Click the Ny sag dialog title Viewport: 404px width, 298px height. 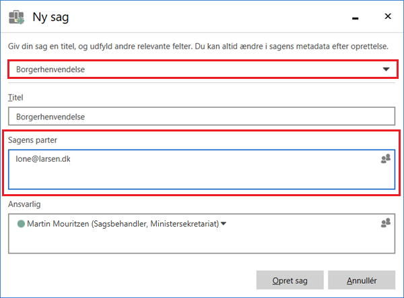50,18
